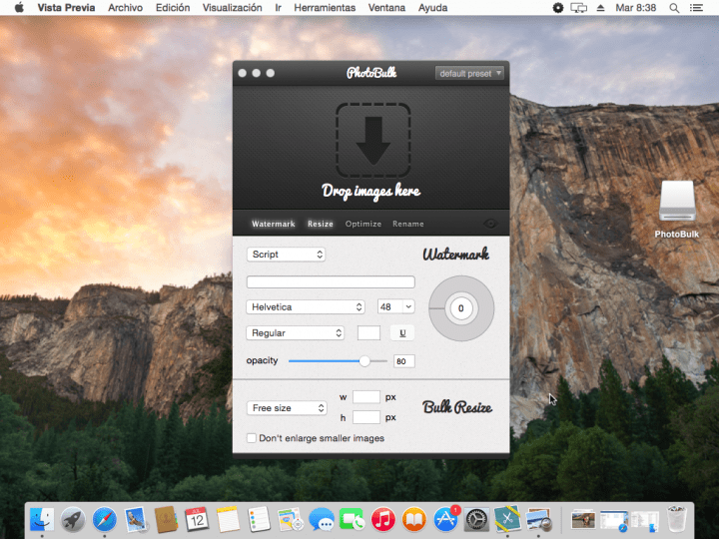Viewport: 719px width, 539px height.
Task: Toggle the preview eye icon
Action: [490, 224]
